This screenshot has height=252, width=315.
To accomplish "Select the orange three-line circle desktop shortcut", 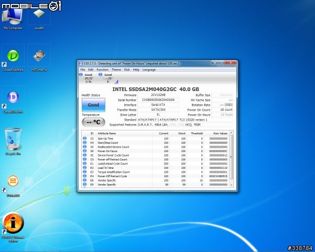I will 13,183.
